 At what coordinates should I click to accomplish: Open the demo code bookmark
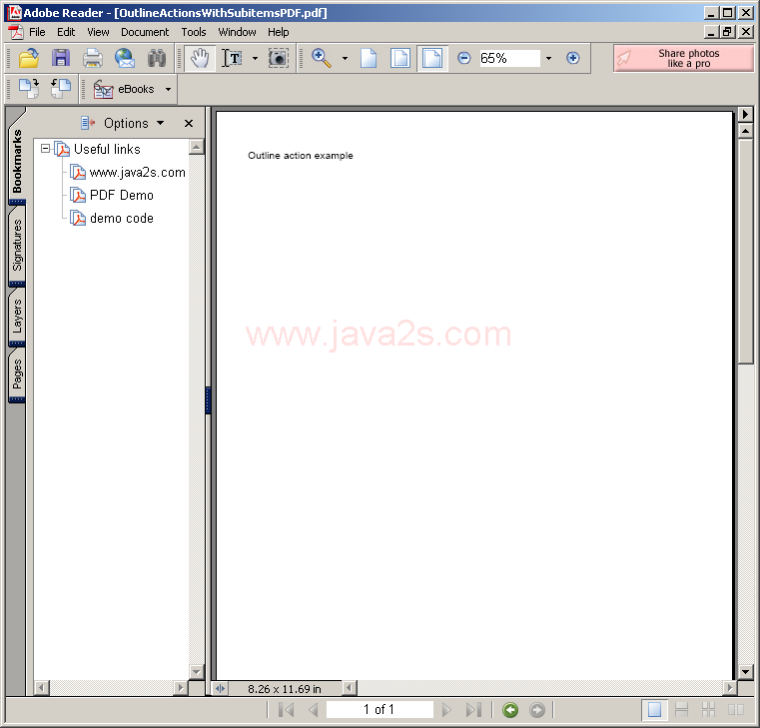tap(122, 218)
